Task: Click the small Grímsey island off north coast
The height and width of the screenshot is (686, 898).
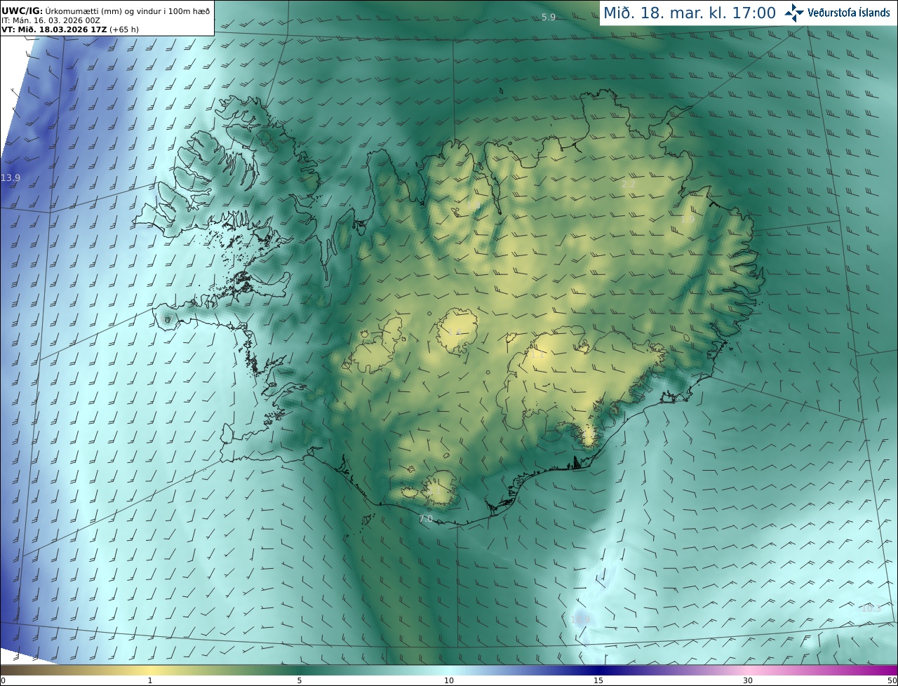Action: tap(502, 90)
